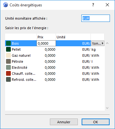
Task: Select the Refroid. colle... row
Action: pyautogui.click(x=55, y=80)
